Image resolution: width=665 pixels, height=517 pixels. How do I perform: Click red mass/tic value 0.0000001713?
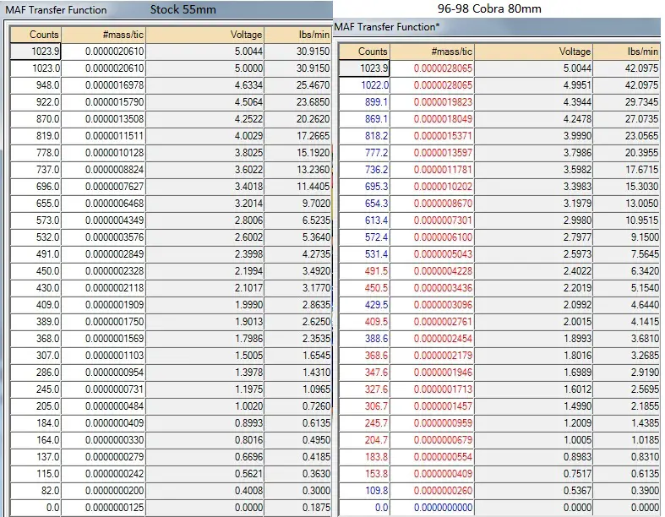point(432,389)
